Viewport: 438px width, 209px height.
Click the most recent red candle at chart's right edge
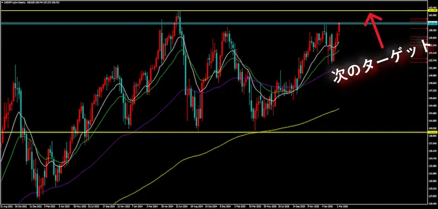coord(338,30)
